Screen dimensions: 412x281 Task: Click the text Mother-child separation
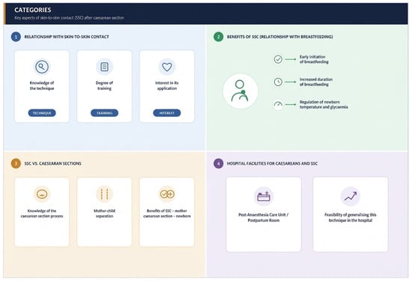pos(104,214)
